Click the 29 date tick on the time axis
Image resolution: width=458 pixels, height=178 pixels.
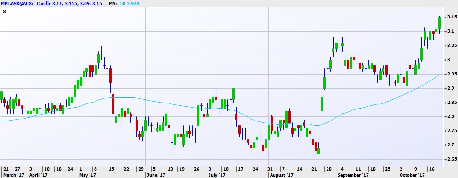tap(141, 169)
